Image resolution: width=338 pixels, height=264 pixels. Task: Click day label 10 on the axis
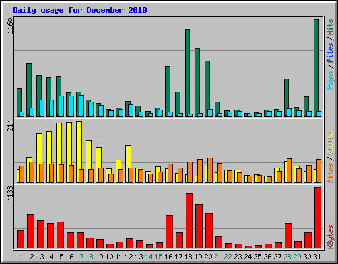(x=109, y=257)
